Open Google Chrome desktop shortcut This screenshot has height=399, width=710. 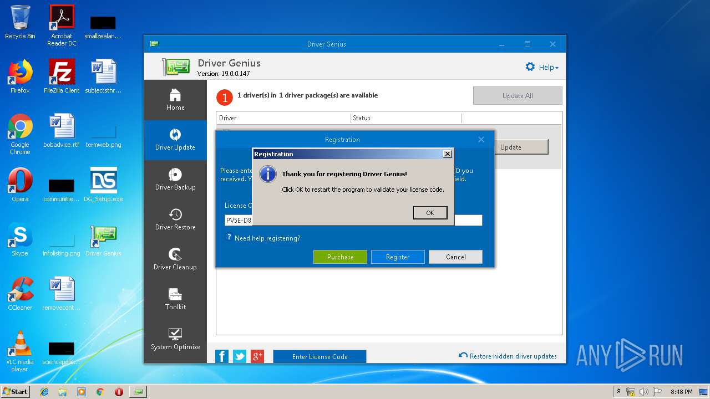click(x=20, y=134)
